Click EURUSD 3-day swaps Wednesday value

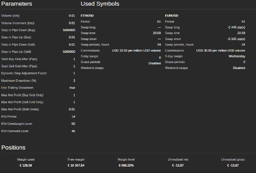click(237, 56)
